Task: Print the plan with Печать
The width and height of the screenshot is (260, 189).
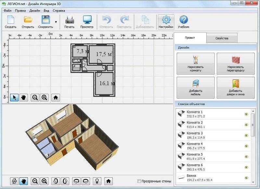Action: pyautogui.click(x=69, y=22)
